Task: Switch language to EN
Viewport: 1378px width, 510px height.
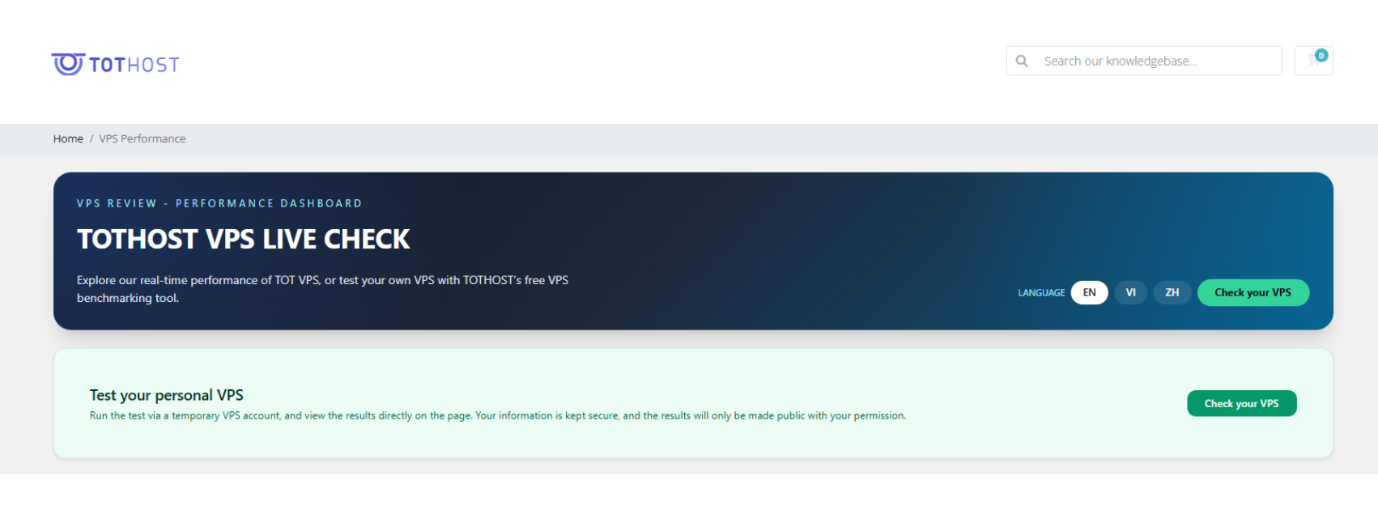Action: (x=1090, y=292)
